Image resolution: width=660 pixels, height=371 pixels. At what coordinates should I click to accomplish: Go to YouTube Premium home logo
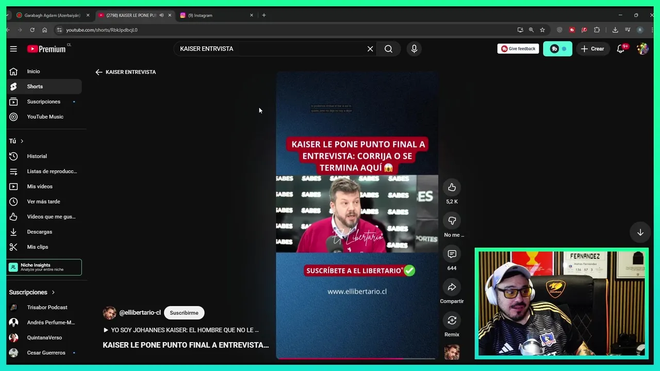pos(46,48)
